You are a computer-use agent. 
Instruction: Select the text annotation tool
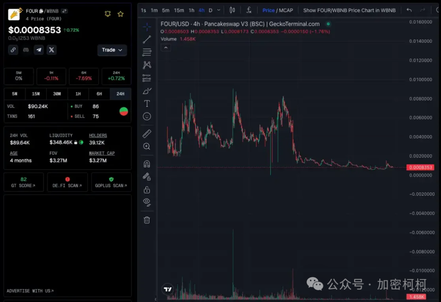(147, 103)
